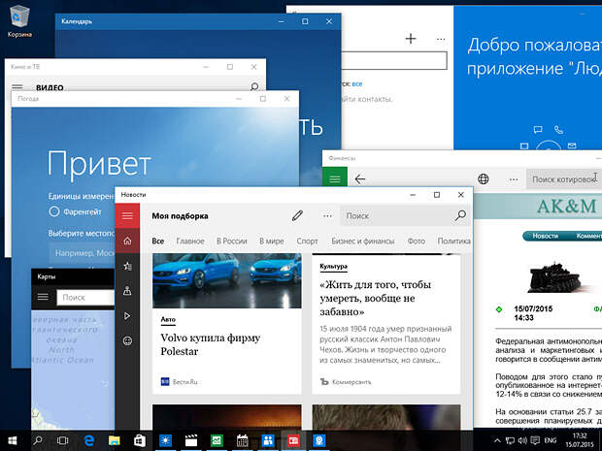Switch to the green Finance app in taskbar
Image resolution: width=602 pixels, height=451 pixels.
(217, 440)
